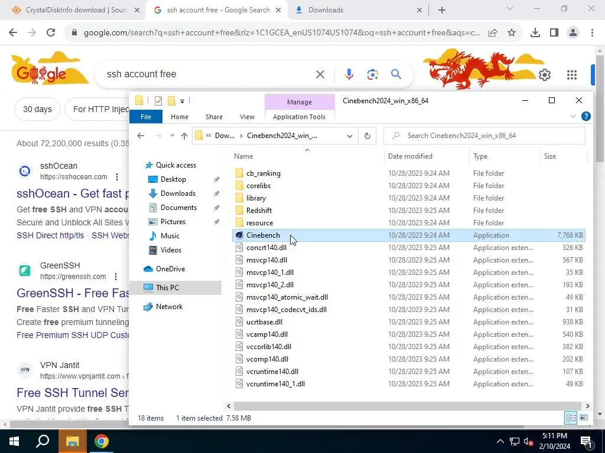605x453 pixels.
Task: Open Chrome downloads tray icon
Action: (535, 33)
